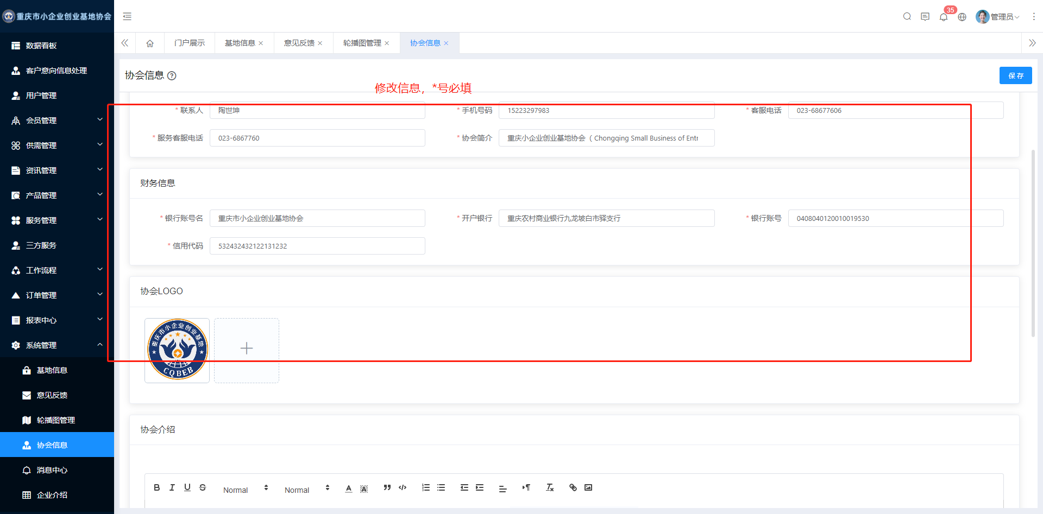Click the plus box to upload logo
This screenshot has width=1043, height=514.
coord(247,350)
